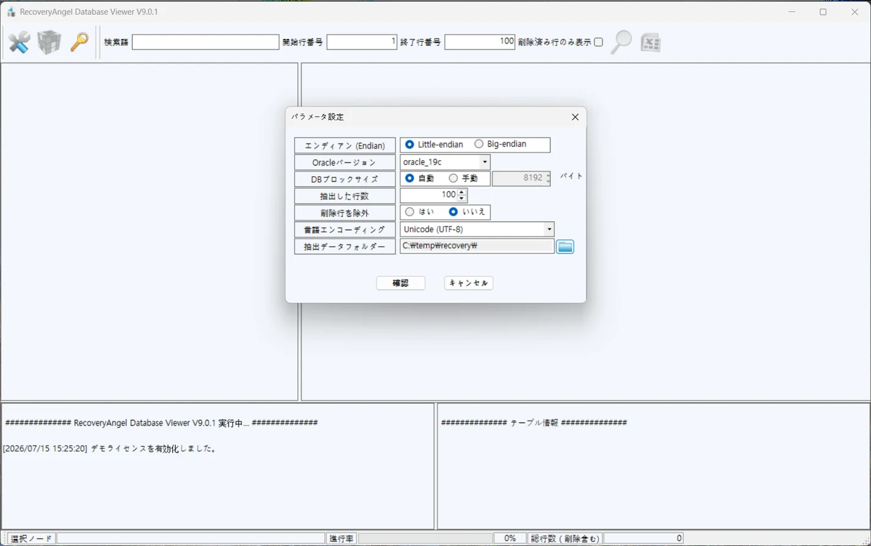Screen dimensions: 871x546
Task: Click the テーブル情報 header text
Action: tap(534, 422)
